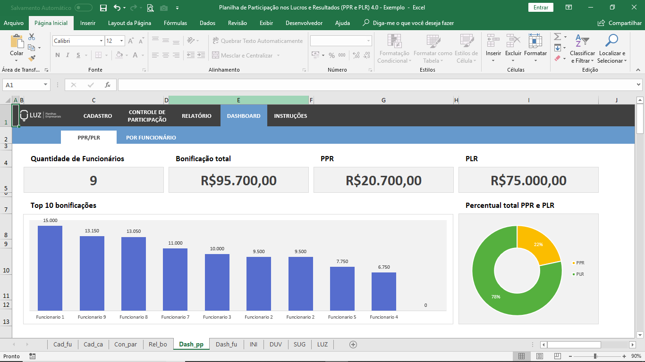Expand the Name Box dropdown arrow
The height and width of the screenshot is (362, 645).
pos(46,85)
